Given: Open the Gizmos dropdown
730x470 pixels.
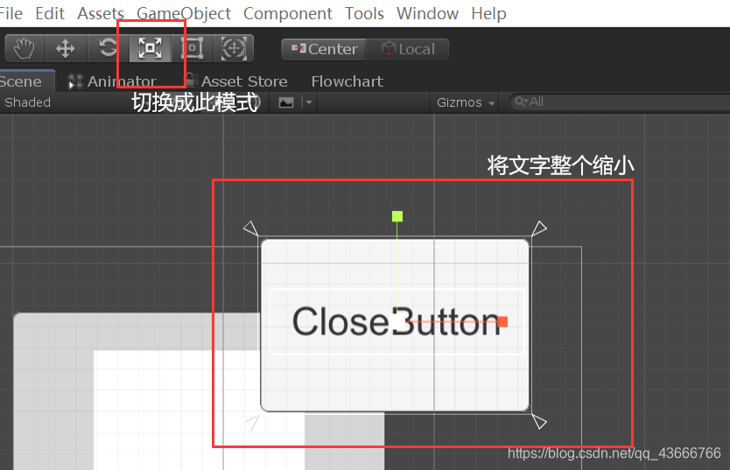Looking at the screenshot, I should pyautogui.click(x=465, y=102).
